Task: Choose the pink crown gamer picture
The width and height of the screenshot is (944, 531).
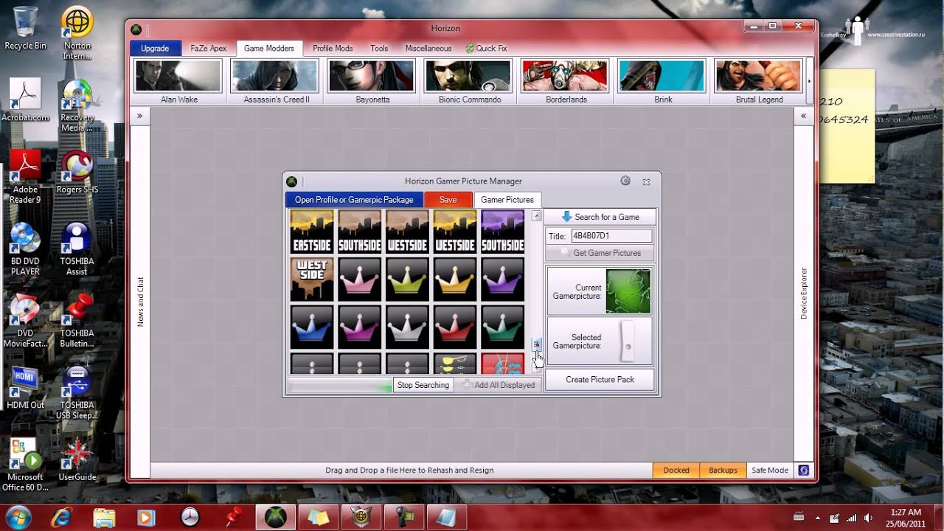Action: tap(360, 280)
